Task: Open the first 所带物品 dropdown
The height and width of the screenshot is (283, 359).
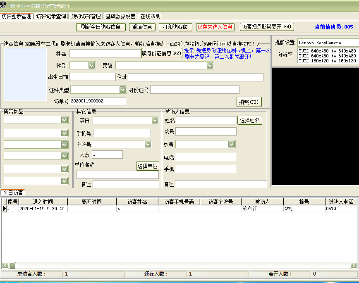Action: [x=64, y=120]
